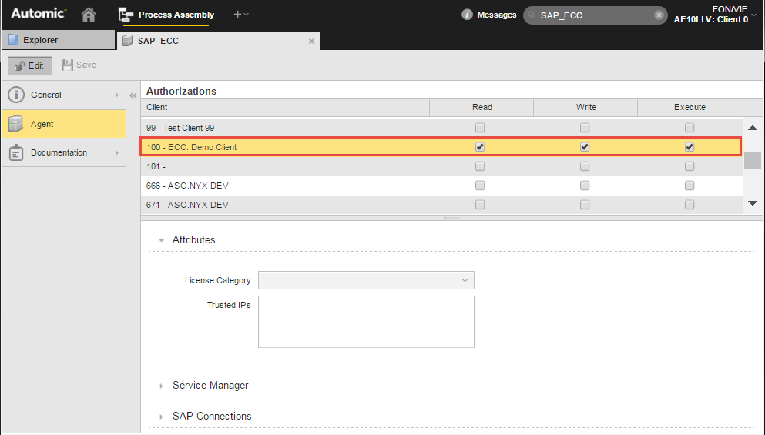The height and width of the screenshot is (435, 765).
Task: Click the search magnifier icon
Action: point(532,15)
